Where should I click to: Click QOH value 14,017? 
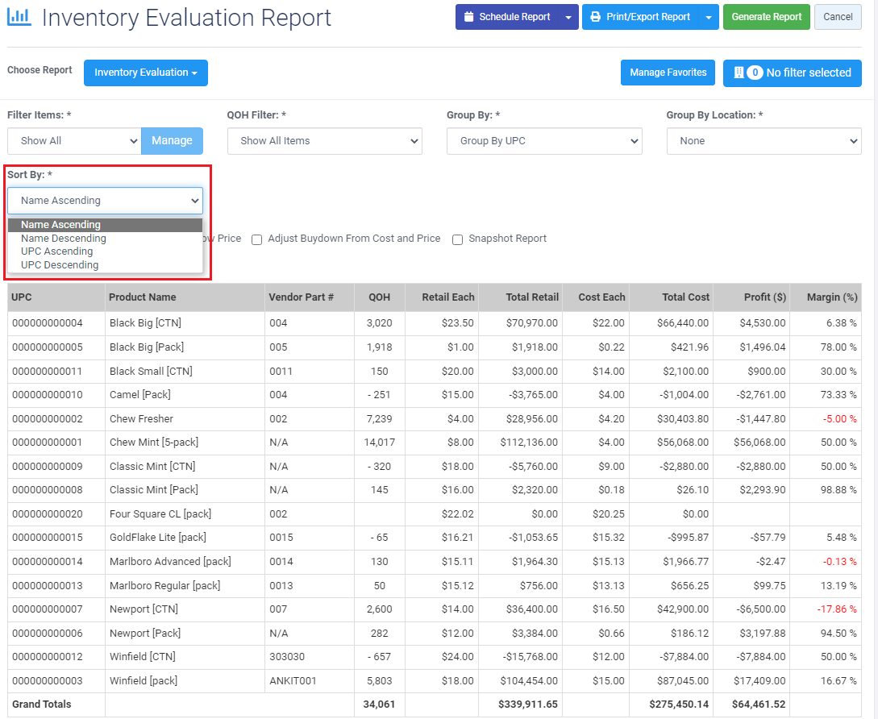[380, 443]
